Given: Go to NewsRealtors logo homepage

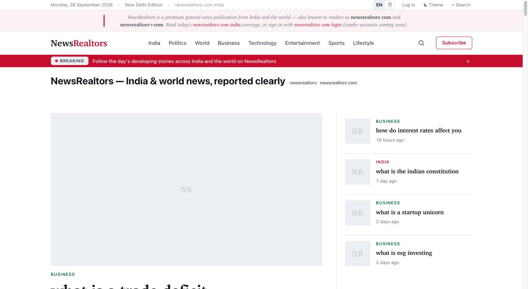Looking at the screenshot, I should (79, 43).
